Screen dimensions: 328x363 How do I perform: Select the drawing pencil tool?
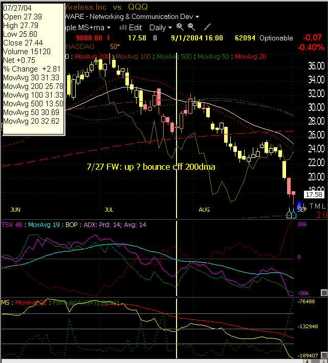pos(207,27)
